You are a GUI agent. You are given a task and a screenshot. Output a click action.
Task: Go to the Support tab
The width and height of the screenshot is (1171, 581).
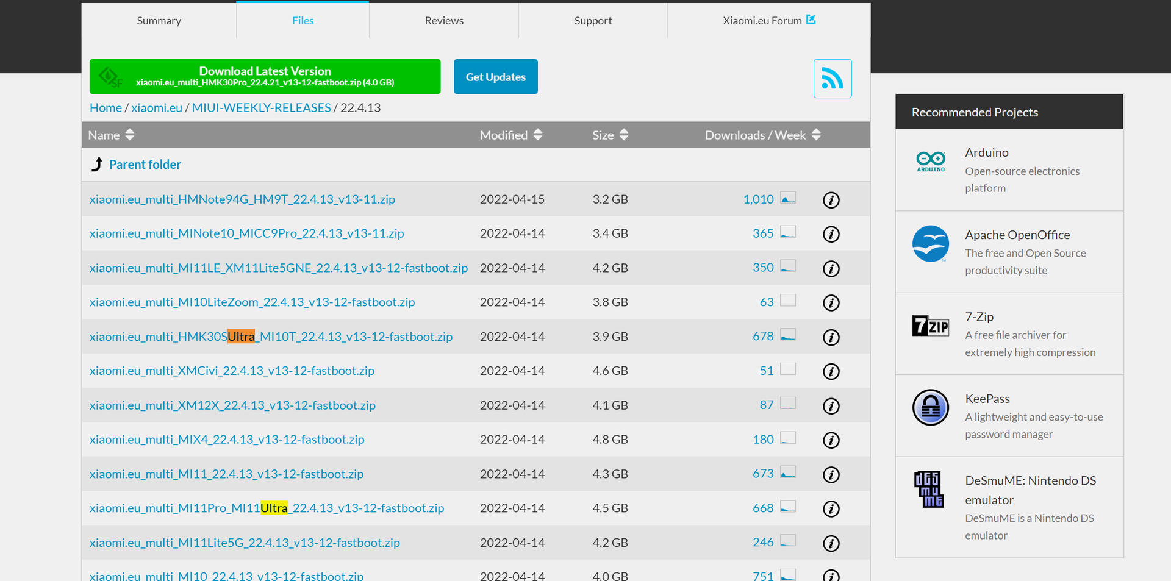click(x=593, y=21)
